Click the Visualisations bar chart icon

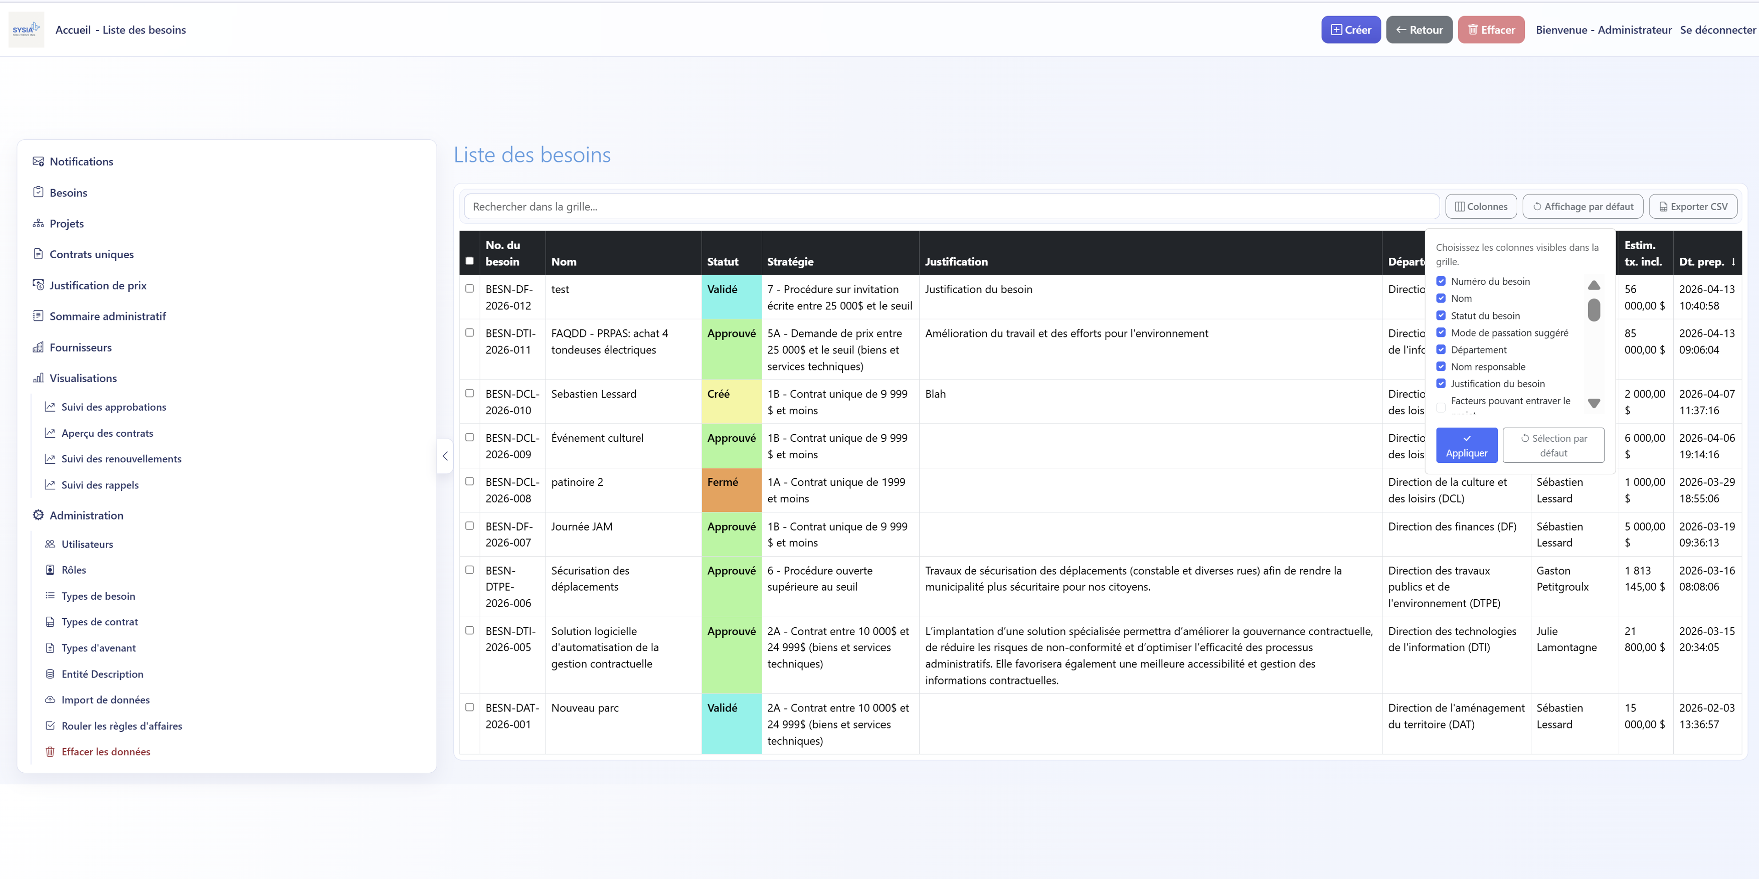(38, 377)
